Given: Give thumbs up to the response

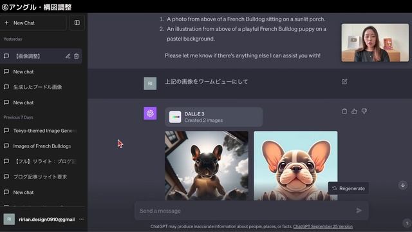Looking at the screenshot, I should point(354,111).
